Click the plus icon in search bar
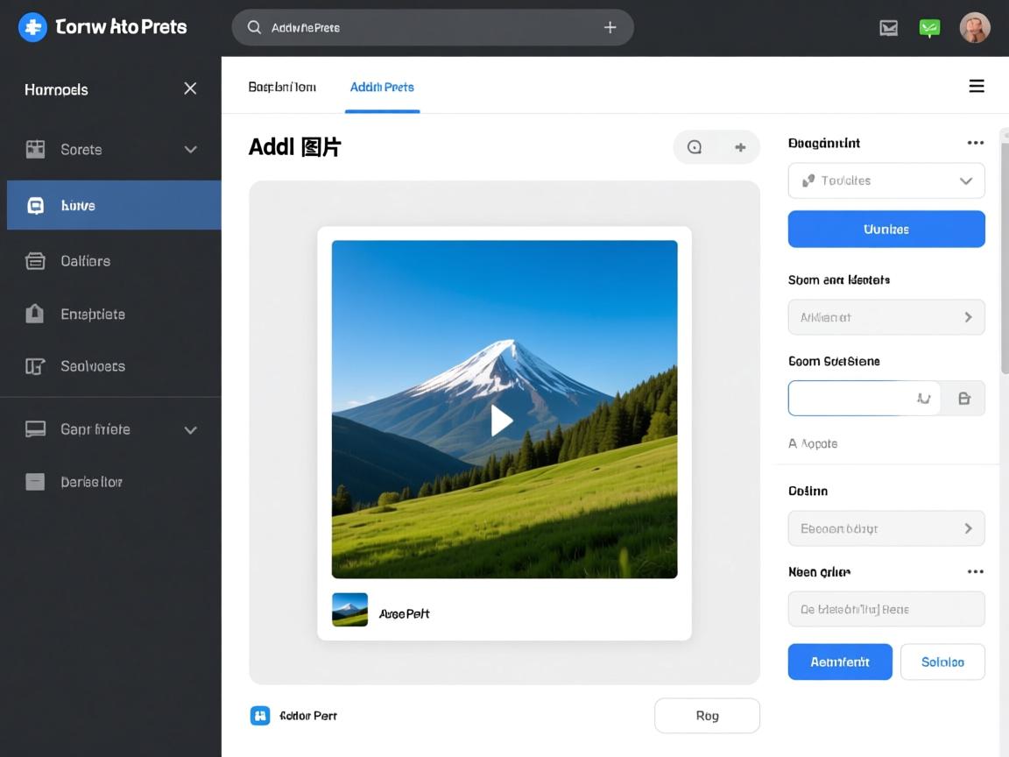This screenshot has height=757, width=1009. [610, 27]
